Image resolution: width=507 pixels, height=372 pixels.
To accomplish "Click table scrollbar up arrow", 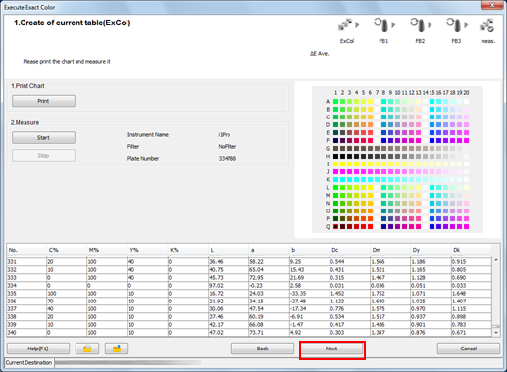I will [496, 260].
